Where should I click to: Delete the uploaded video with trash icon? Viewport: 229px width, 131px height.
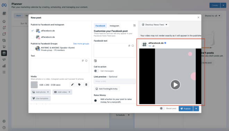(x=86, y=85)
